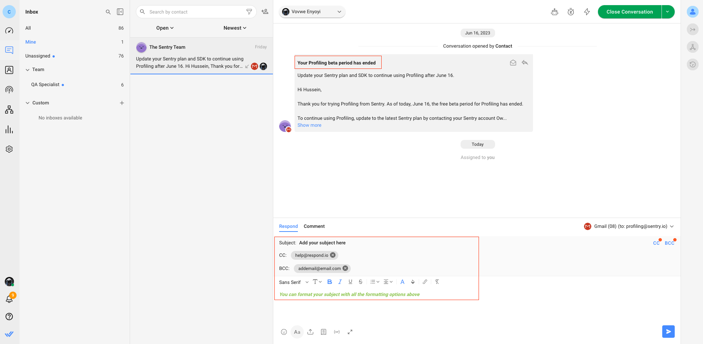This screenshot has width=703, height=344.
Task: Click the Show more link
Action: 309,125
